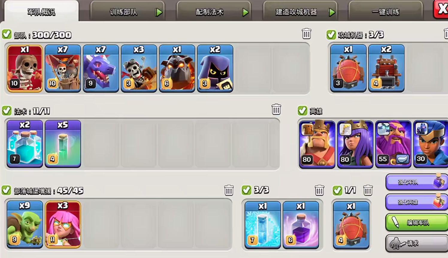The height and width of the screenshot is (258, 448).
Task: Click the green 编辑军队 button
Action: 417,222
